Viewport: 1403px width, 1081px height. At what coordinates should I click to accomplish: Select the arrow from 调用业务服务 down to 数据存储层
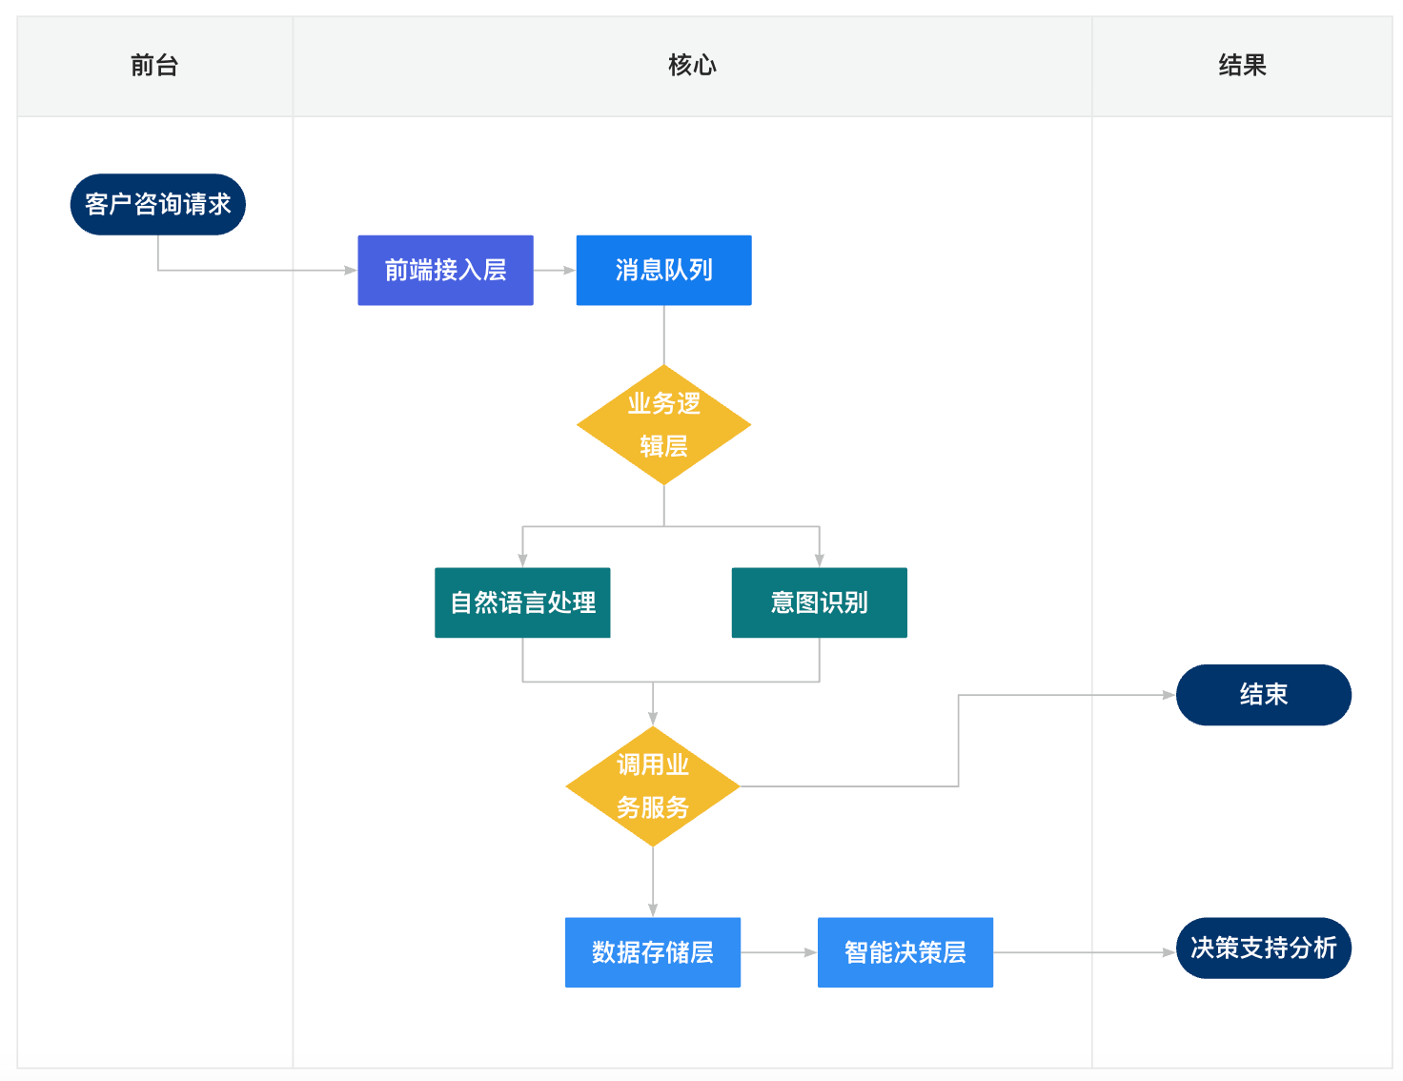point(653,882)
